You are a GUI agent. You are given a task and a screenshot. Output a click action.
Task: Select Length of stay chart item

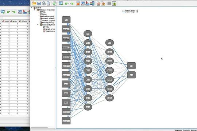click(50, 29)
